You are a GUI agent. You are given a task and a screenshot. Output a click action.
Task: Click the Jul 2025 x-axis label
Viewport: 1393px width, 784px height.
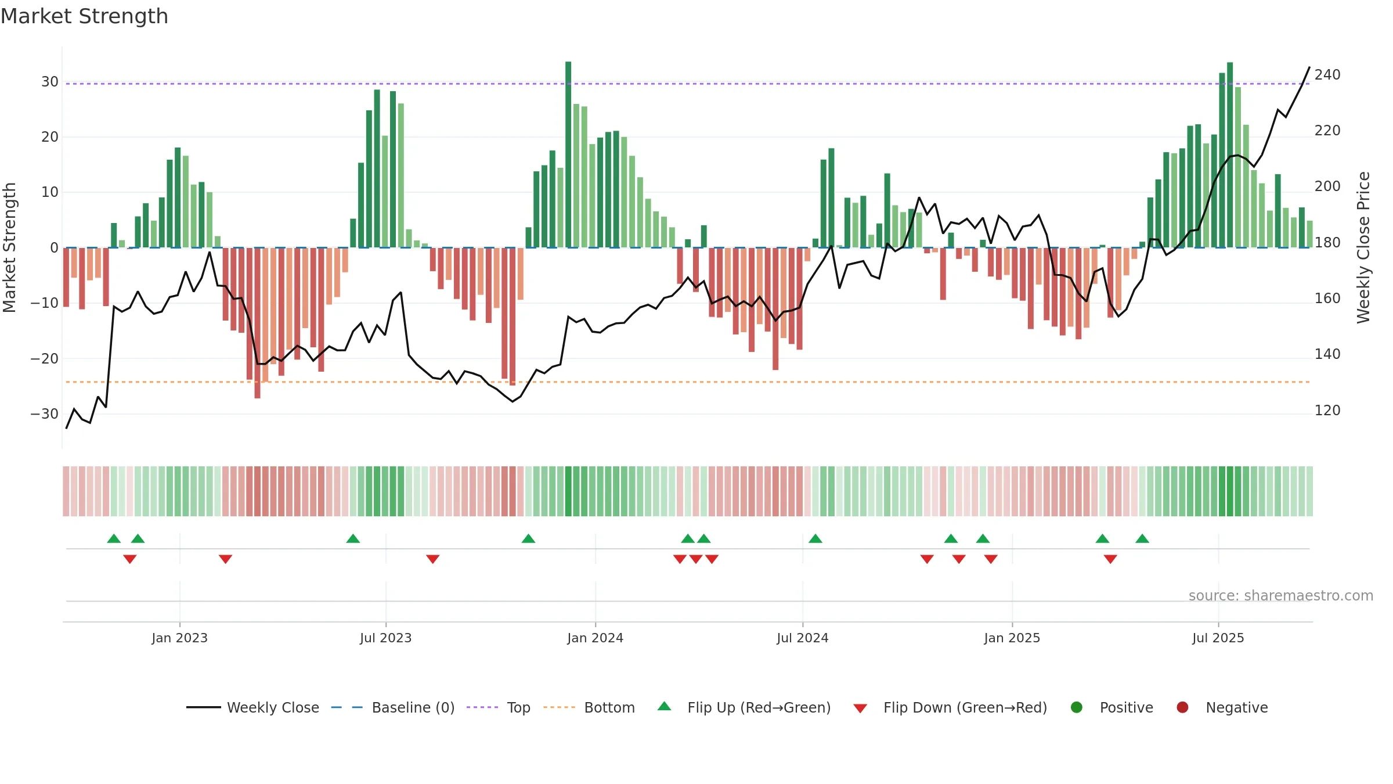[x=1218, y=638]
